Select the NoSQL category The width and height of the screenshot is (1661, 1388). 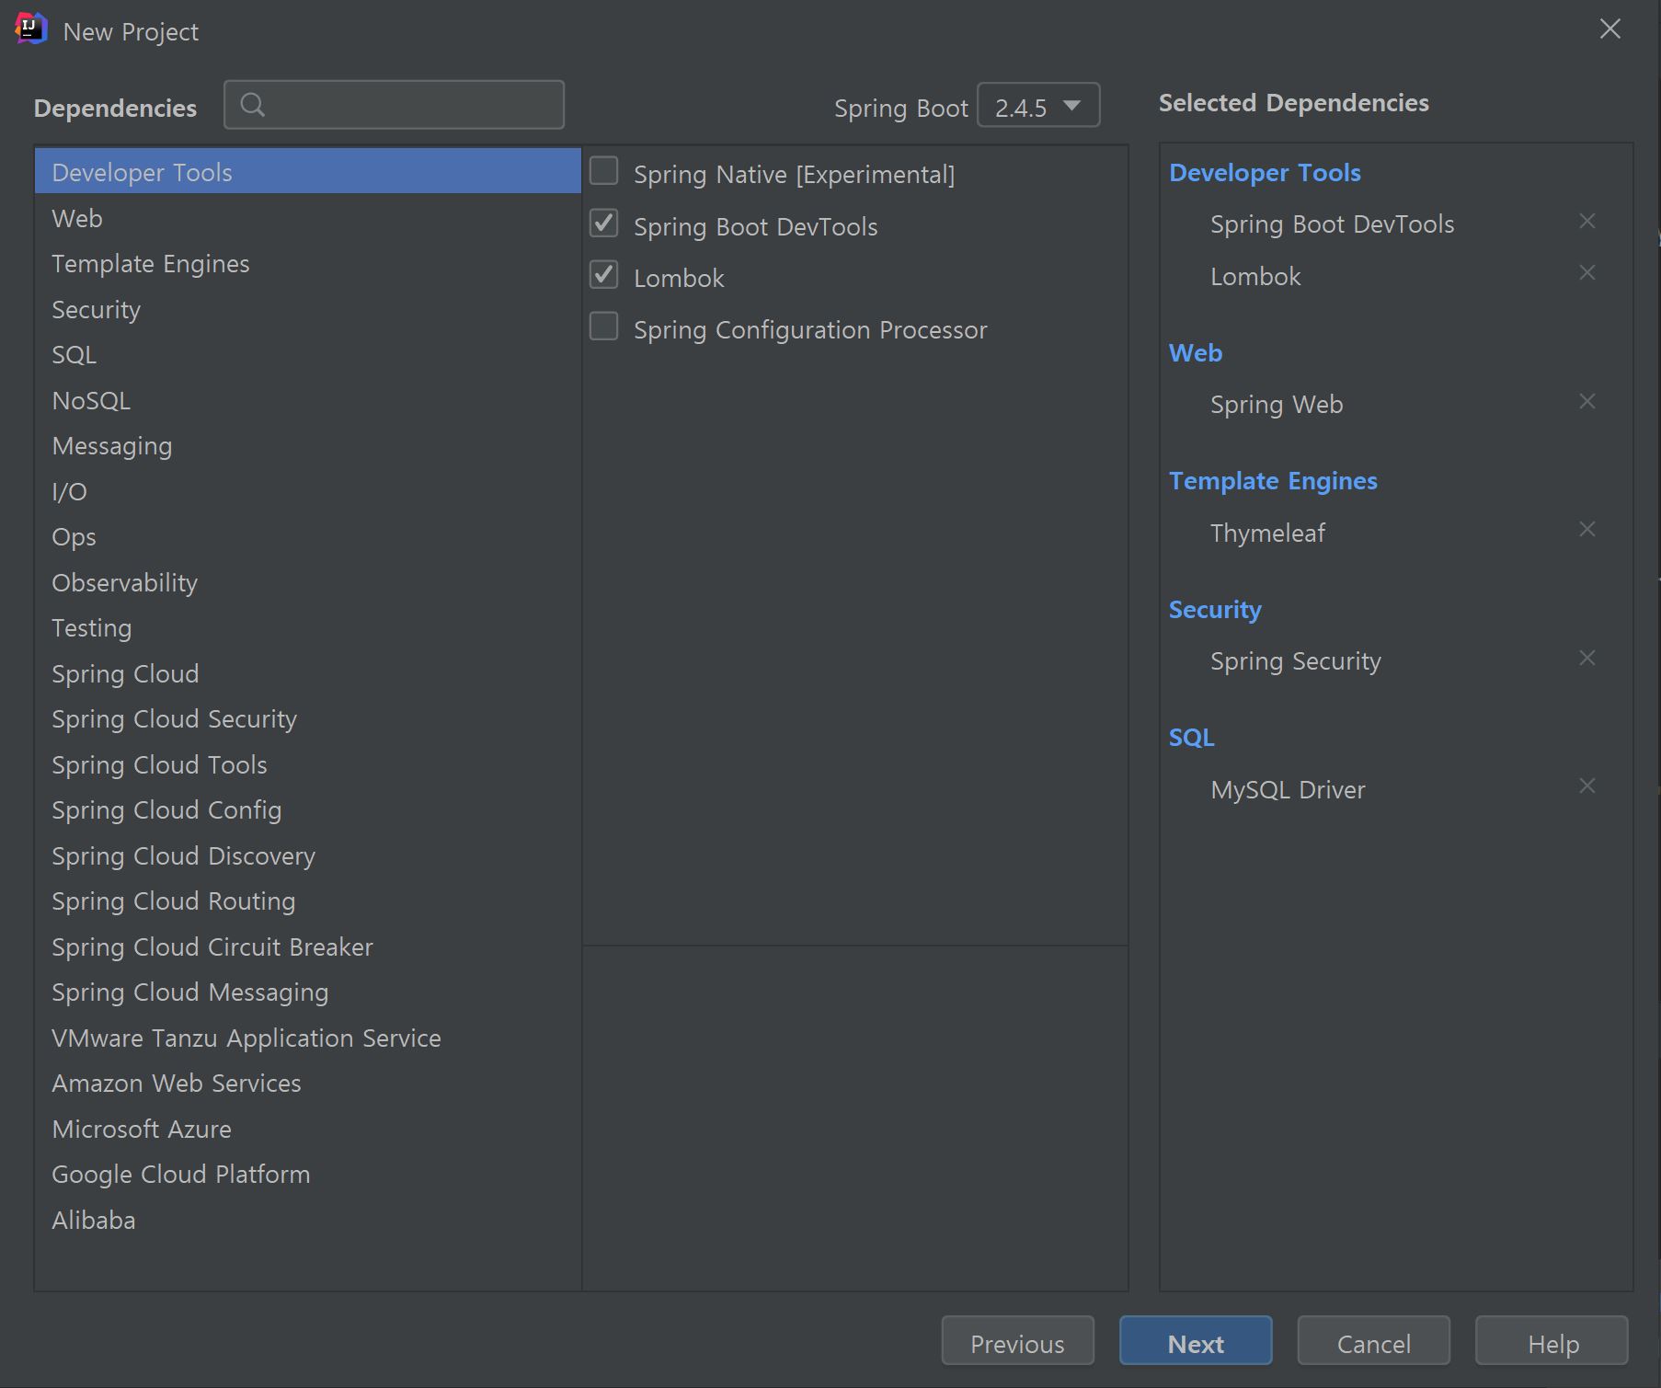307,400
